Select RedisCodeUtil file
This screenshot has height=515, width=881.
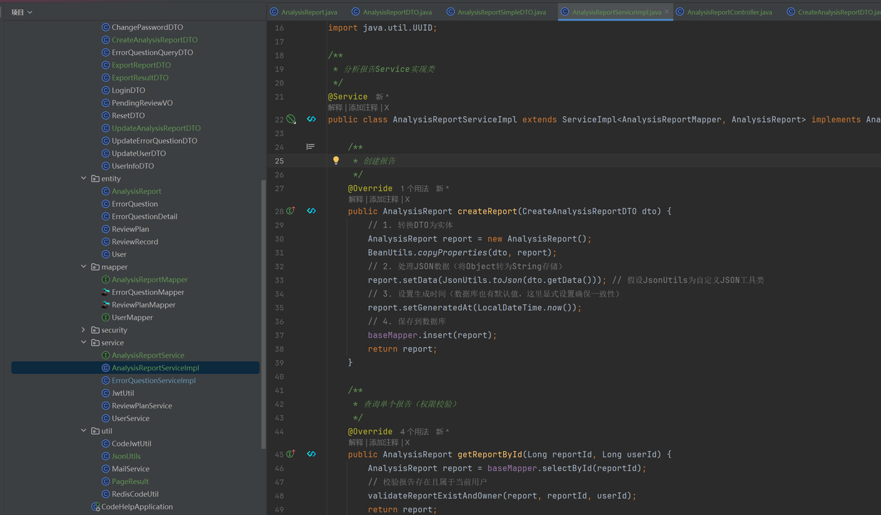tap(135, 494)
